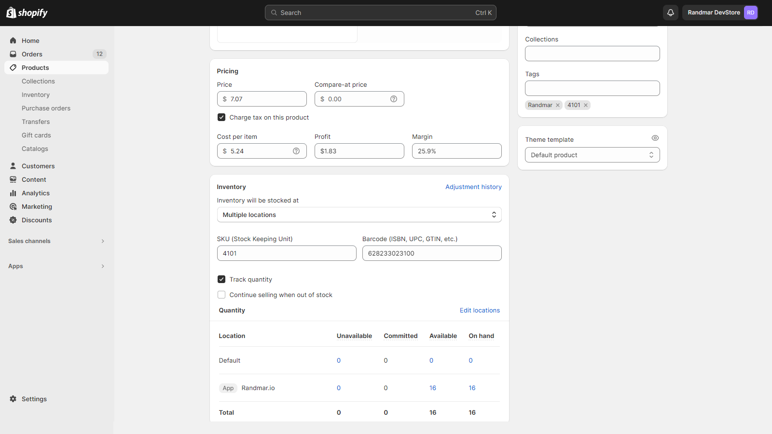
Task: Open Purchase orders page
Action: 46,108
